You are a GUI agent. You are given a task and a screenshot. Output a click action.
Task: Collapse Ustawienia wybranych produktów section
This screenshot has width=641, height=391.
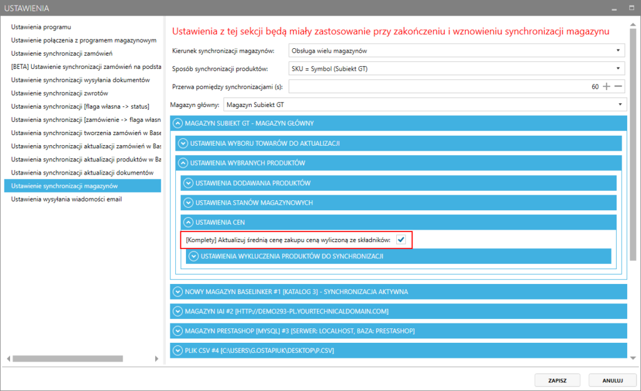pos(399,163)
